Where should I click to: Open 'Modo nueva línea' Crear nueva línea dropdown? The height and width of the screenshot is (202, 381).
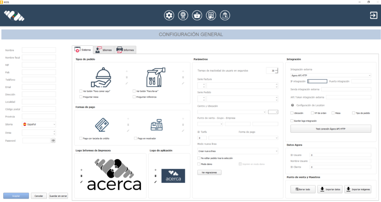(x=238, y=151)
